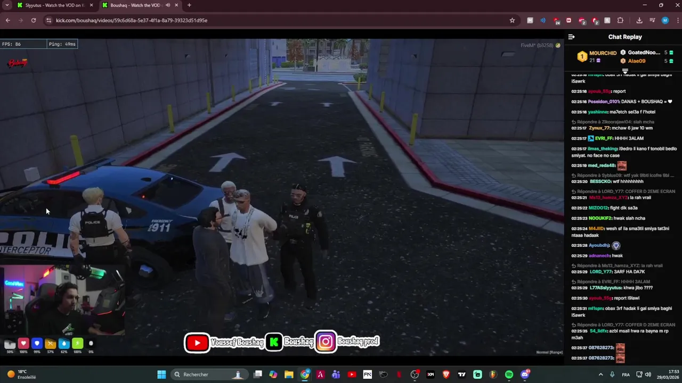Open media controls in toolbar

pos(652,20)
